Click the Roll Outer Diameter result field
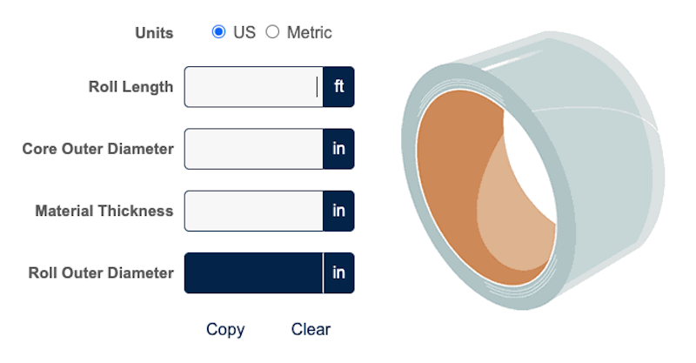Screen dimensions: 696x363 click(x=252, y=272)
